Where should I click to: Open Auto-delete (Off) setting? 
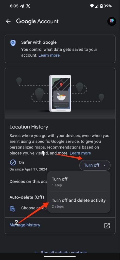click(27, 197)
